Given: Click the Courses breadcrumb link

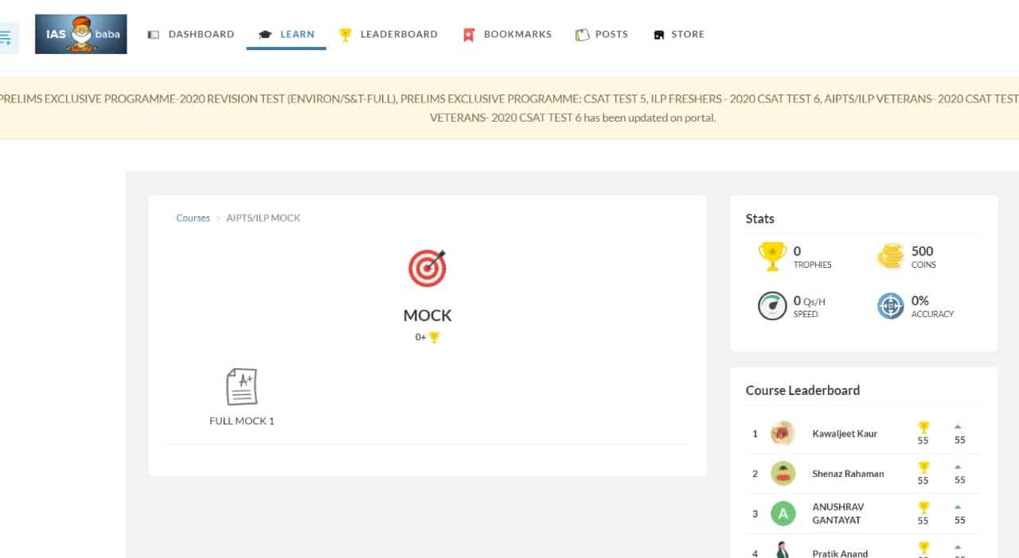Looking at the screenshot, I should [x=193, y=218].
